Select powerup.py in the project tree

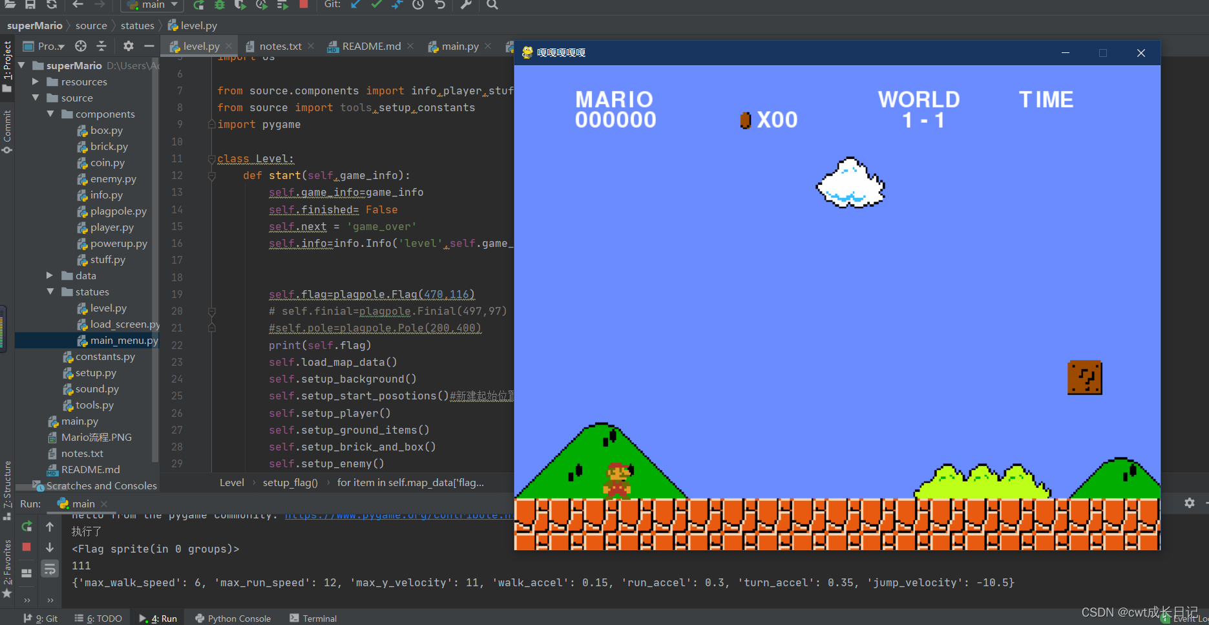[x=119, y=244]
